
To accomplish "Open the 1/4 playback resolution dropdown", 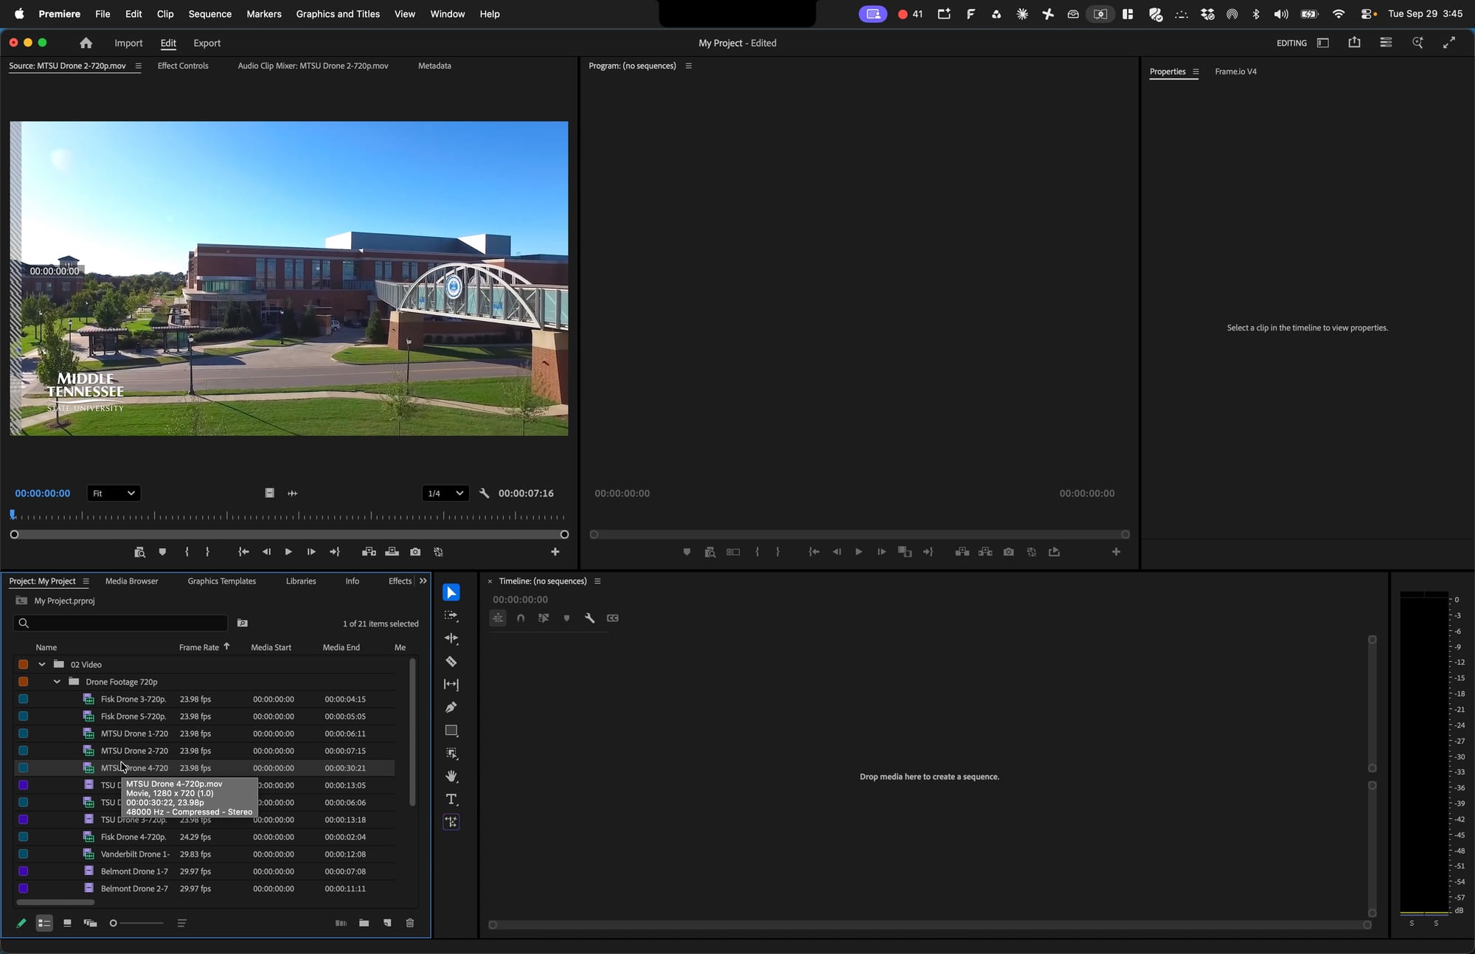I will 445,494.
